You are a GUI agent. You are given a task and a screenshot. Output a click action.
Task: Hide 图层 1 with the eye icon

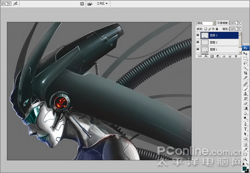tap(198, 49)
